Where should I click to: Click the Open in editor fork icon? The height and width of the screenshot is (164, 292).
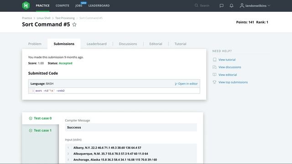click(176, 84)
